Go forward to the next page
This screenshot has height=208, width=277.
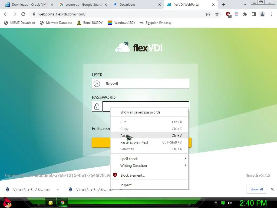point(15,14)
